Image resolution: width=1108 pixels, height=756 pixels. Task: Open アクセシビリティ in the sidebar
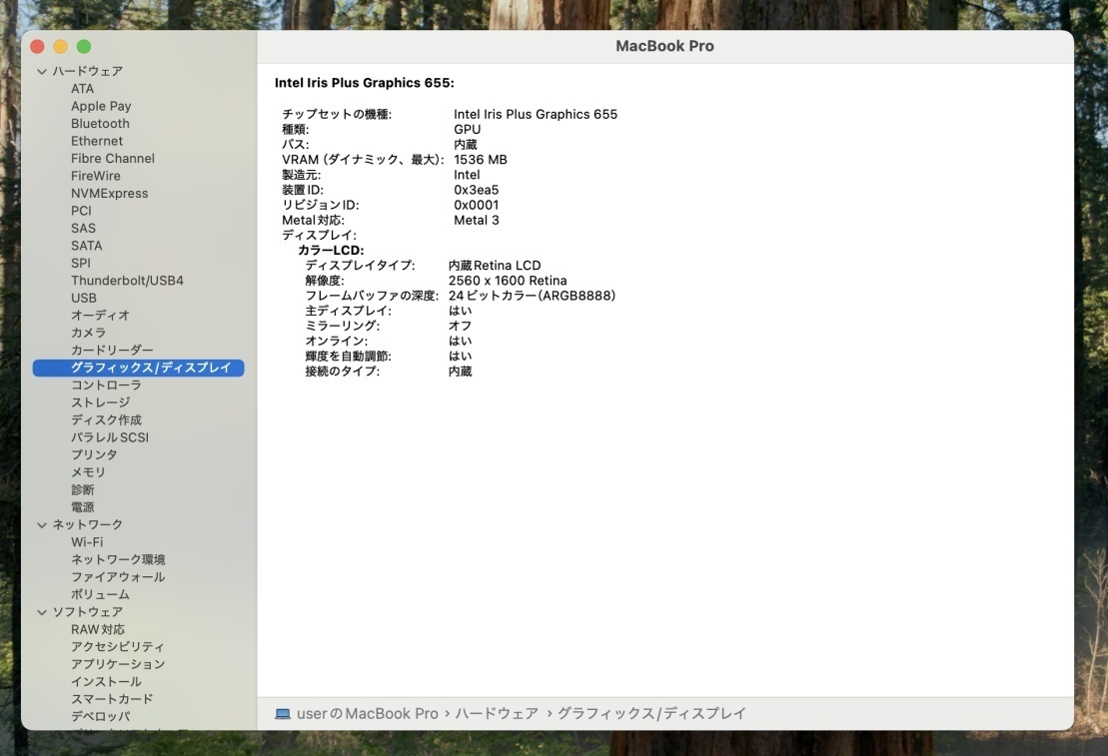point(117,647)
